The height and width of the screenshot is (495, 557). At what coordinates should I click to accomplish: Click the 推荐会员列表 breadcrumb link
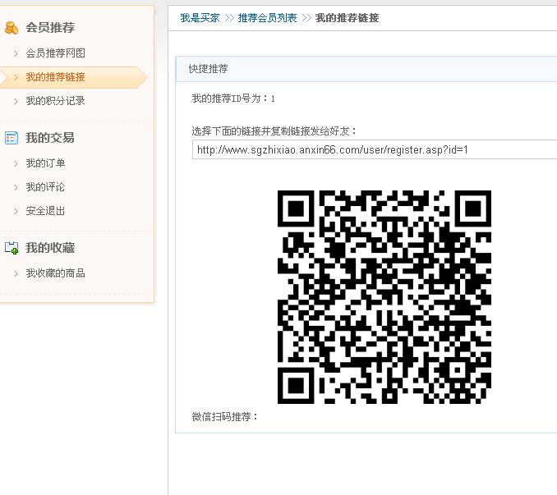267,18
